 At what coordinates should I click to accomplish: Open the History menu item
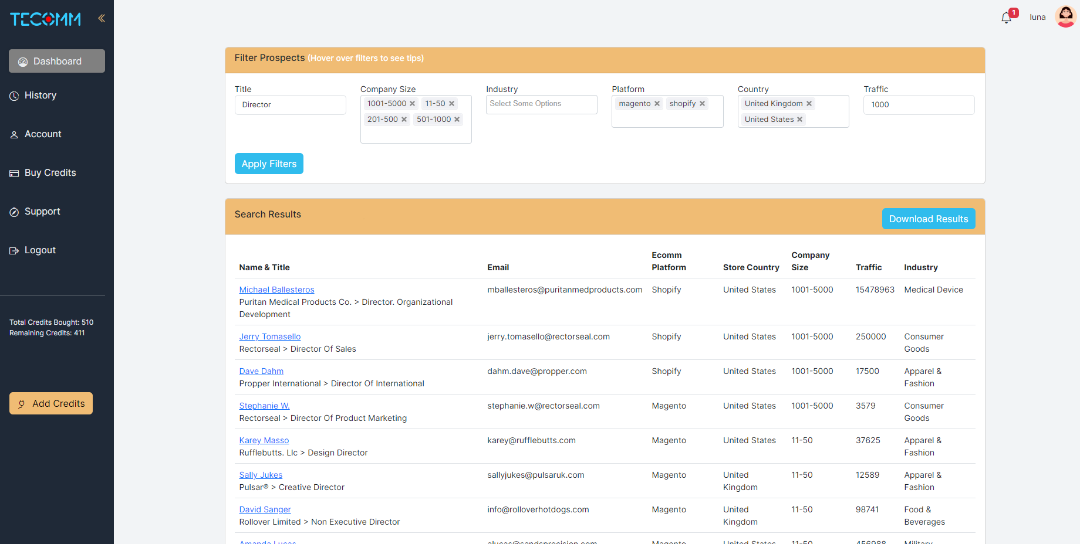(x=41, y=96)
